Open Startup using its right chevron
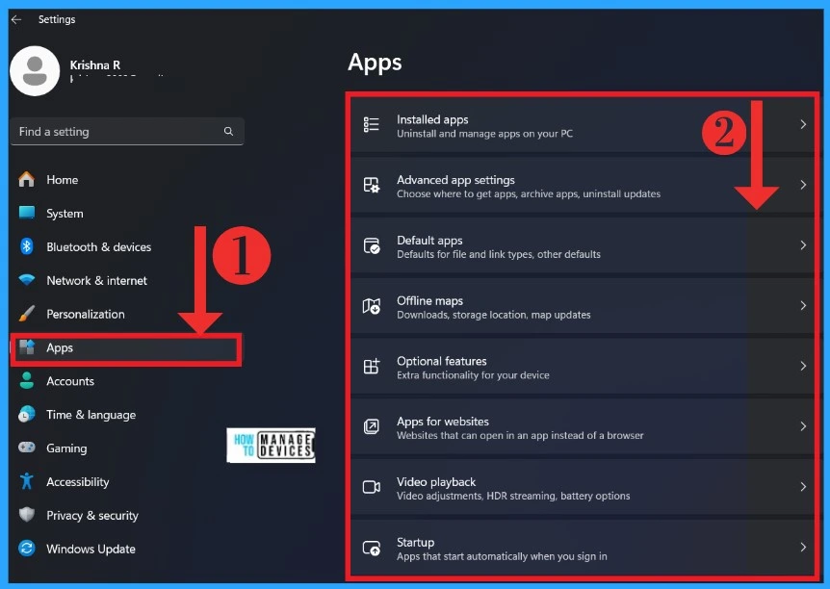The width and height of the screenshot is (830, 589). tap(803, 548)
